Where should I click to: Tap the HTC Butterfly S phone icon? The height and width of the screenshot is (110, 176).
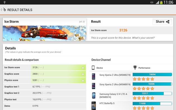coord(94,106)
